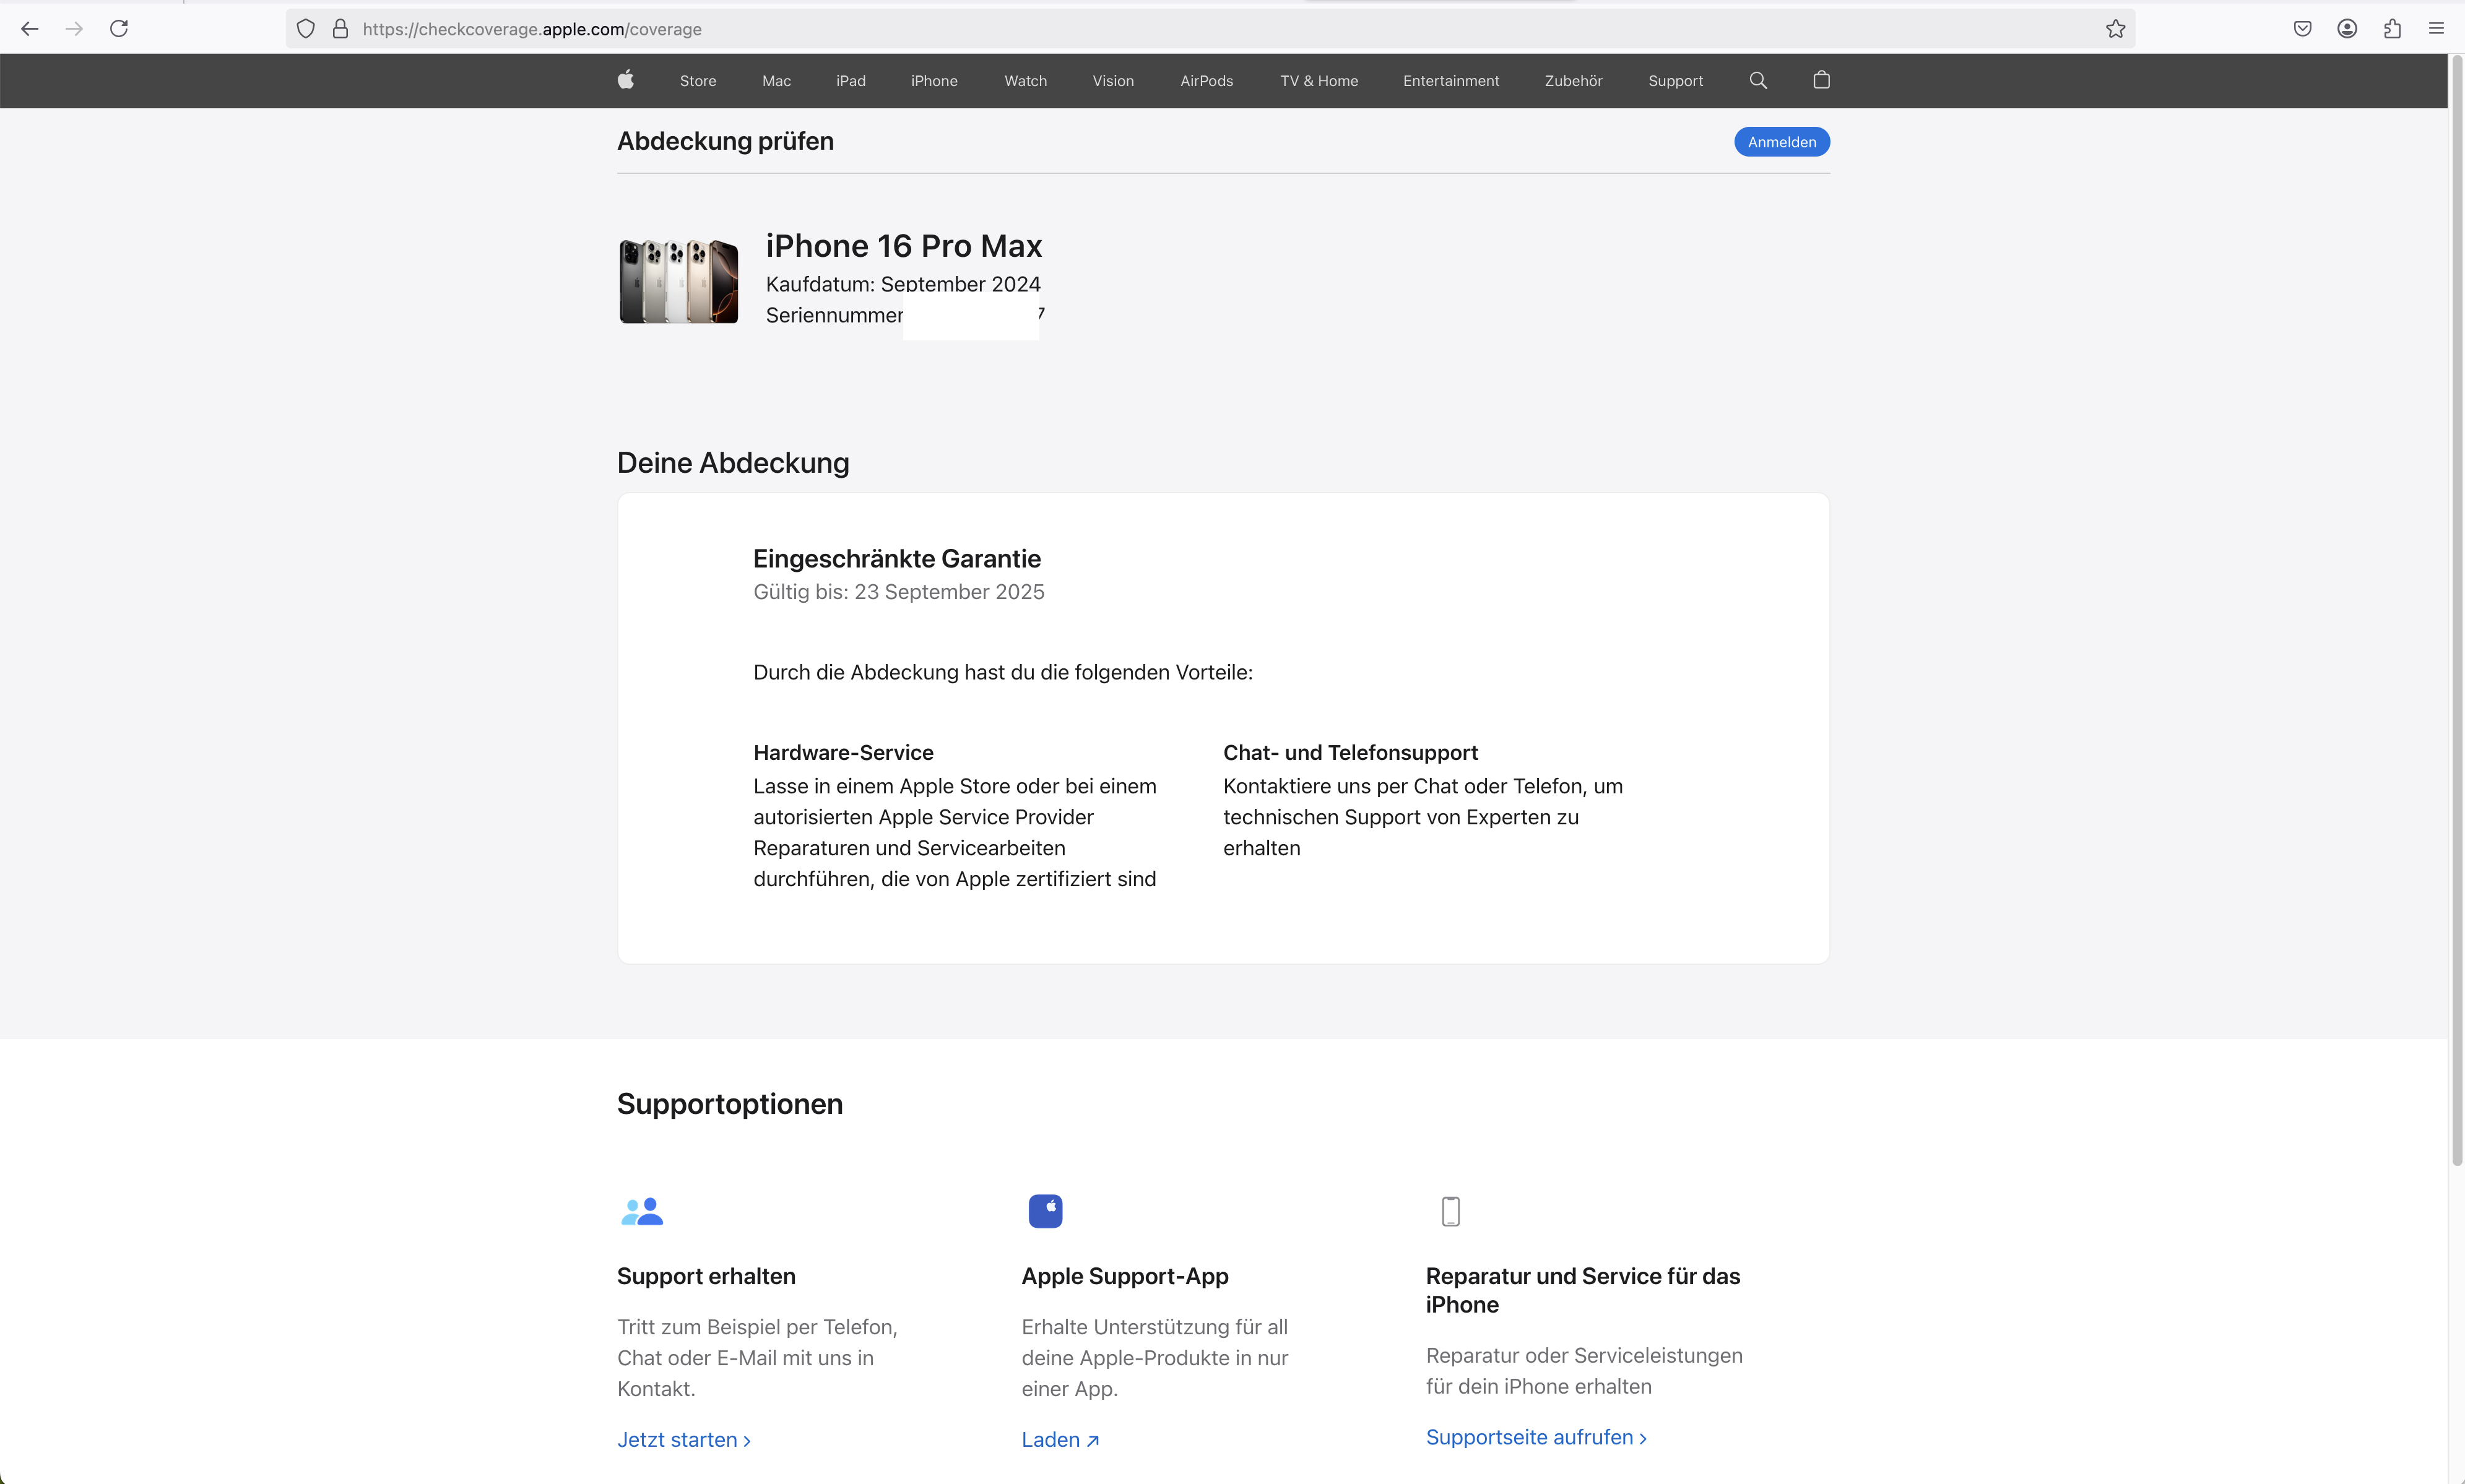2465x1484 pixels.
Task: Click the Anmelden button
Action: [1781, 142]
